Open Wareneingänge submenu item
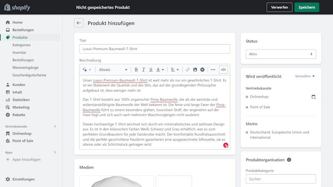This screenshot has height=187, width=333. click(x=25, y=67)
